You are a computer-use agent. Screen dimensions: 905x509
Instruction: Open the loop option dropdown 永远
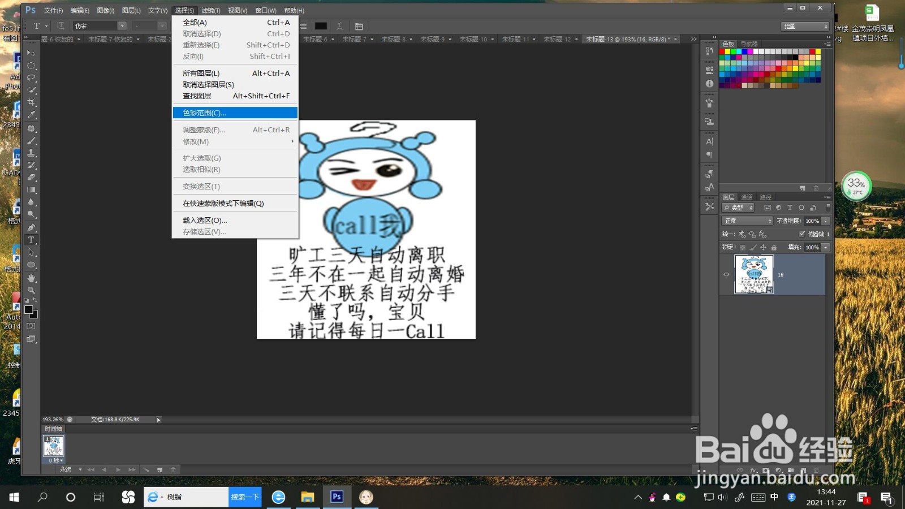click(x=70, y=469)
